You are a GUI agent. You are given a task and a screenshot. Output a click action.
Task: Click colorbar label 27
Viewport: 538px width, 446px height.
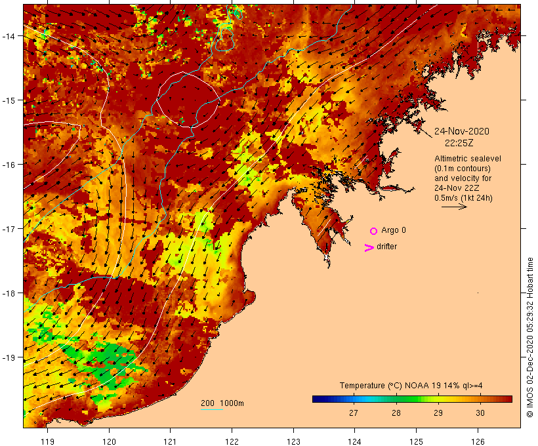[x=354, y=413]
